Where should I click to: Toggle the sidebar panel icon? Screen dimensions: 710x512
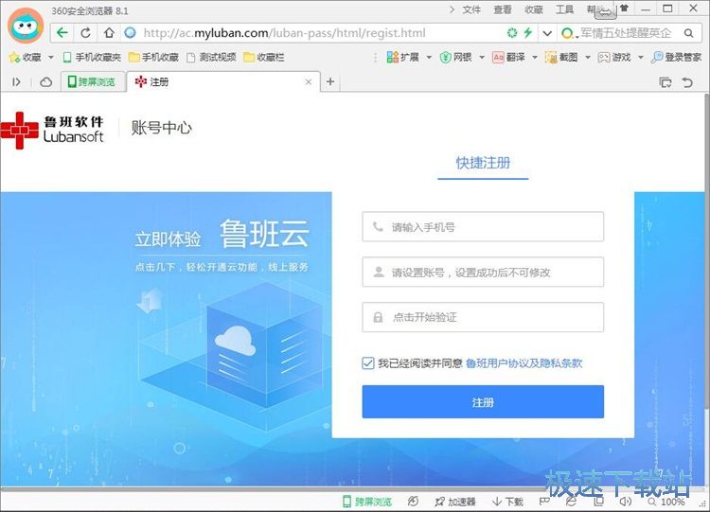click(16, 82)
